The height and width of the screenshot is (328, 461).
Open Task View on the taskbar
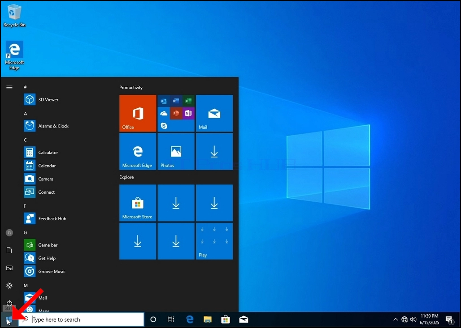coord(170,319)
